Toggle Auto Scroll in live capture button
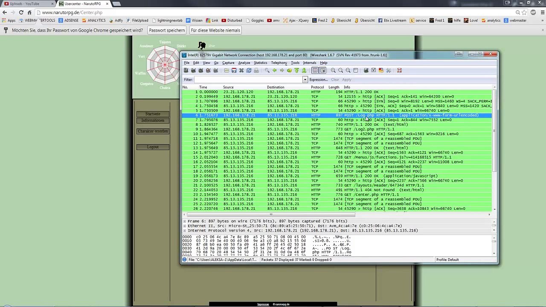 322,70
